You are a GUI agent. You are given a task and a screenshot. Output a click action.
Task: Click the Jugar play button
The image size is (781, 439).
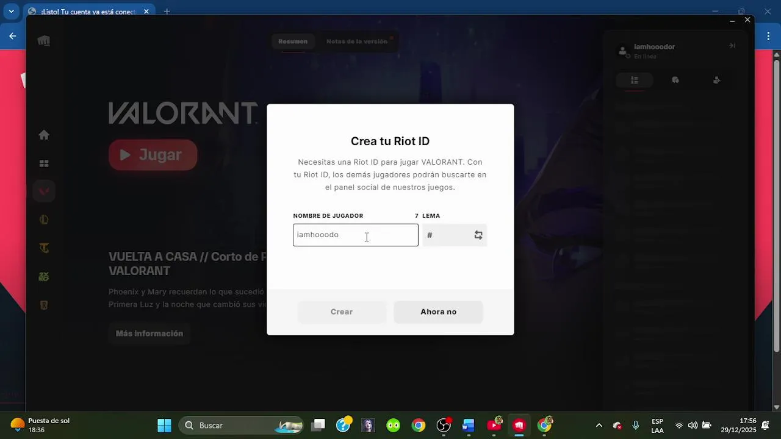pyautogui.click(x=153, y=155)
